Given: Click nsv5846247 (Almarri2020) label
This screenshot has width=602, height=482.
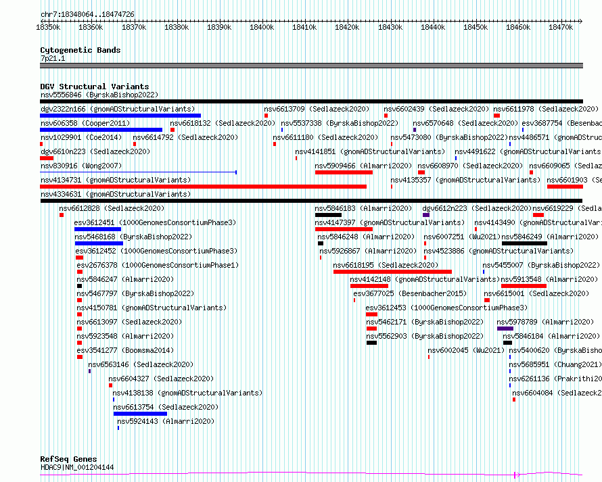Looking at the screenshot, I should (x=125, y=279).
